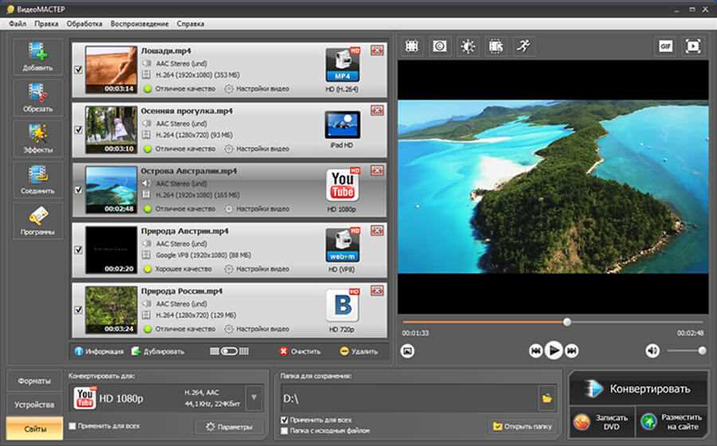This screenshot has width=717, height=446.
Task: Click the screenshot icon below the preview
Action: (407, 351)
